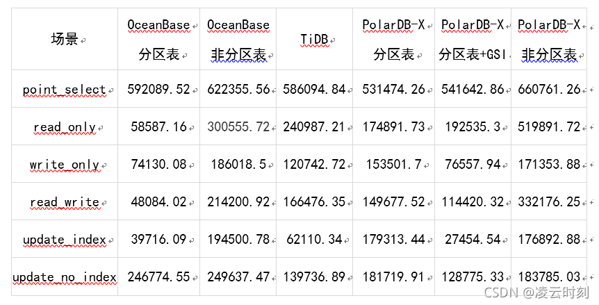The width and height of the screenshot is (599, 305).
Task: Select the value 519891.72
Action: (549, 126)
